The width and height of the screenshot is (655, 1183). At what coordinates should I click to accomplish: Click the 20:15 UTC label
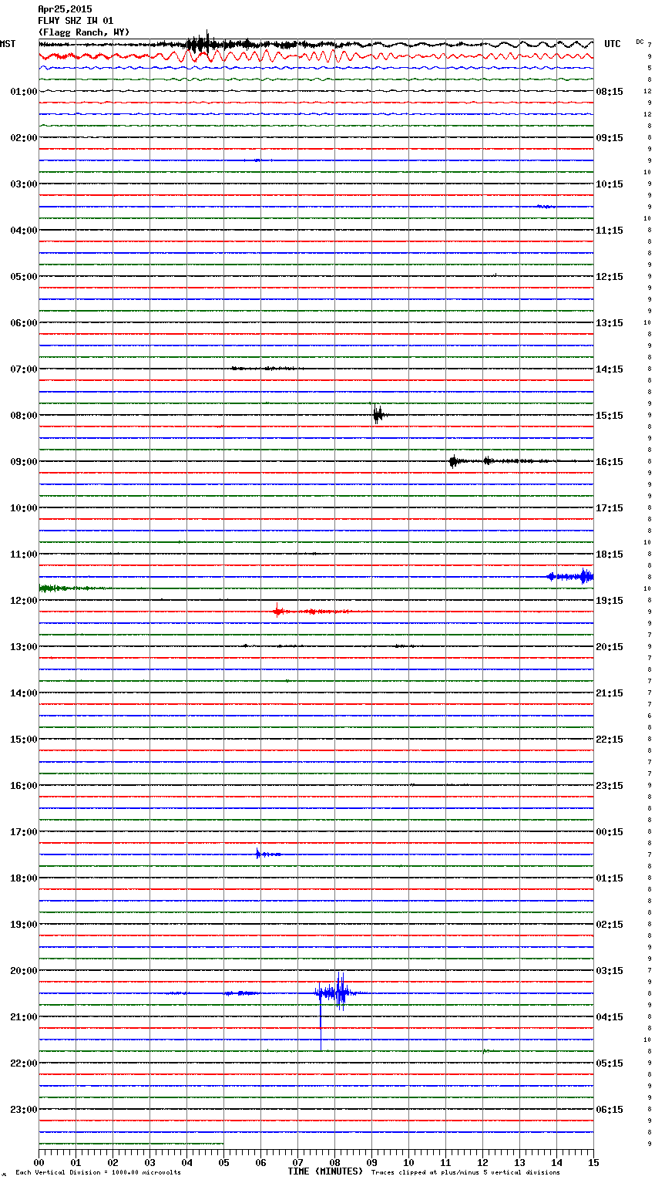[610, 647]
